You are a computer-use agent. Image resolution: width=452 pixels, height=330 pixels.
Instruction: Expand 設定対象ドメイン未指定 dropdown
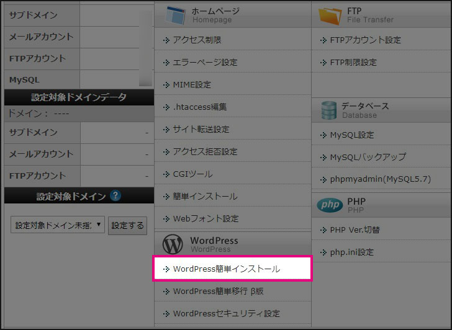58,225
